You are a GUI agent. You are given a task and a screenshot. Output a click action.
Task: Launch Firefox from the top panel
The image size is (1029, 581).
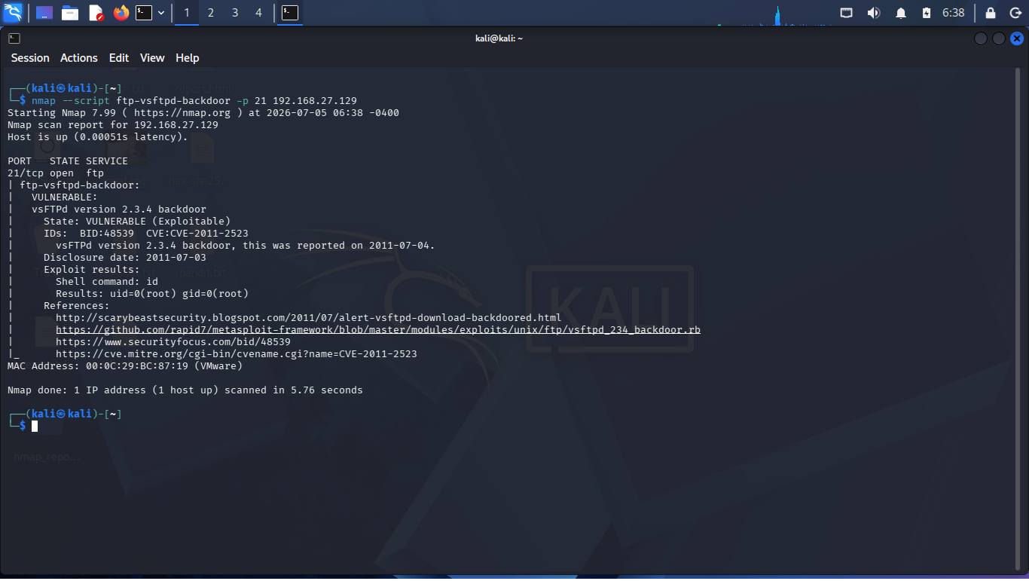[x=121, y=13]
